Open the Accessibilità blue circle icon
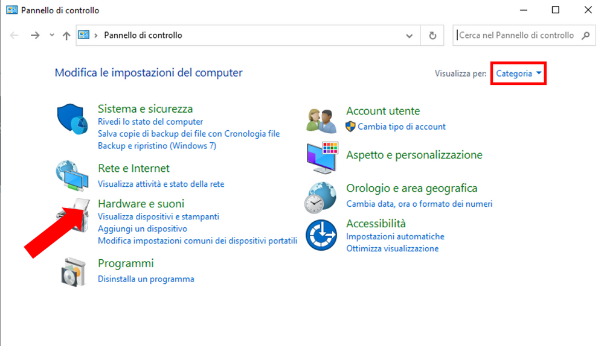 coord(321,235)
